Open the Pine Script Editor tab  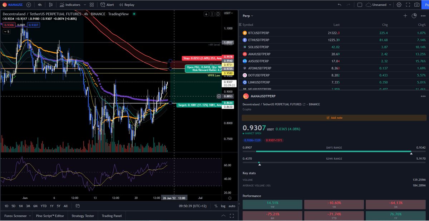coord(50,216)
